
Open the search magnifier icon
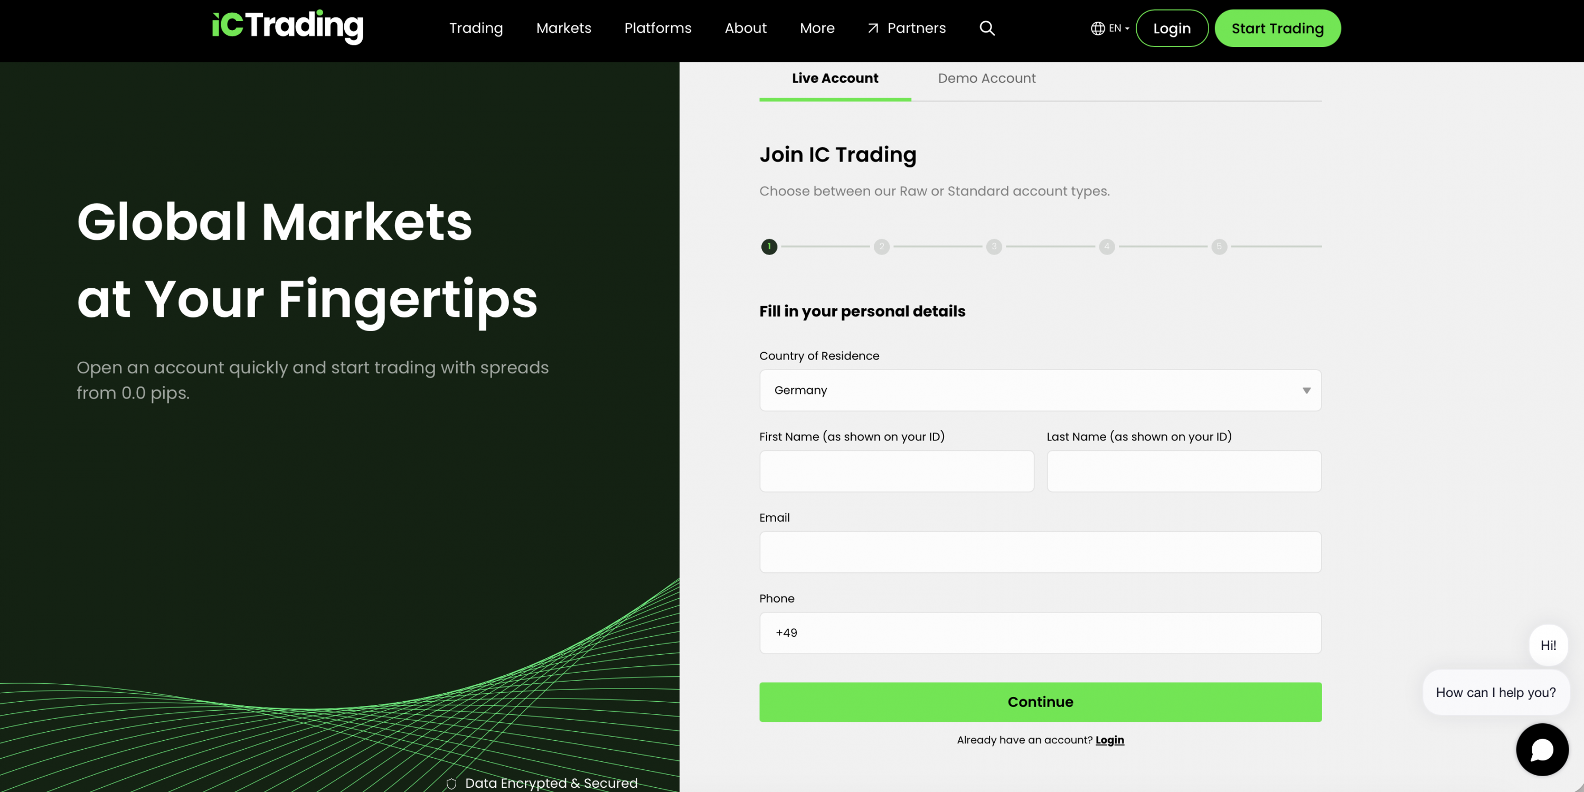point(987,29)
